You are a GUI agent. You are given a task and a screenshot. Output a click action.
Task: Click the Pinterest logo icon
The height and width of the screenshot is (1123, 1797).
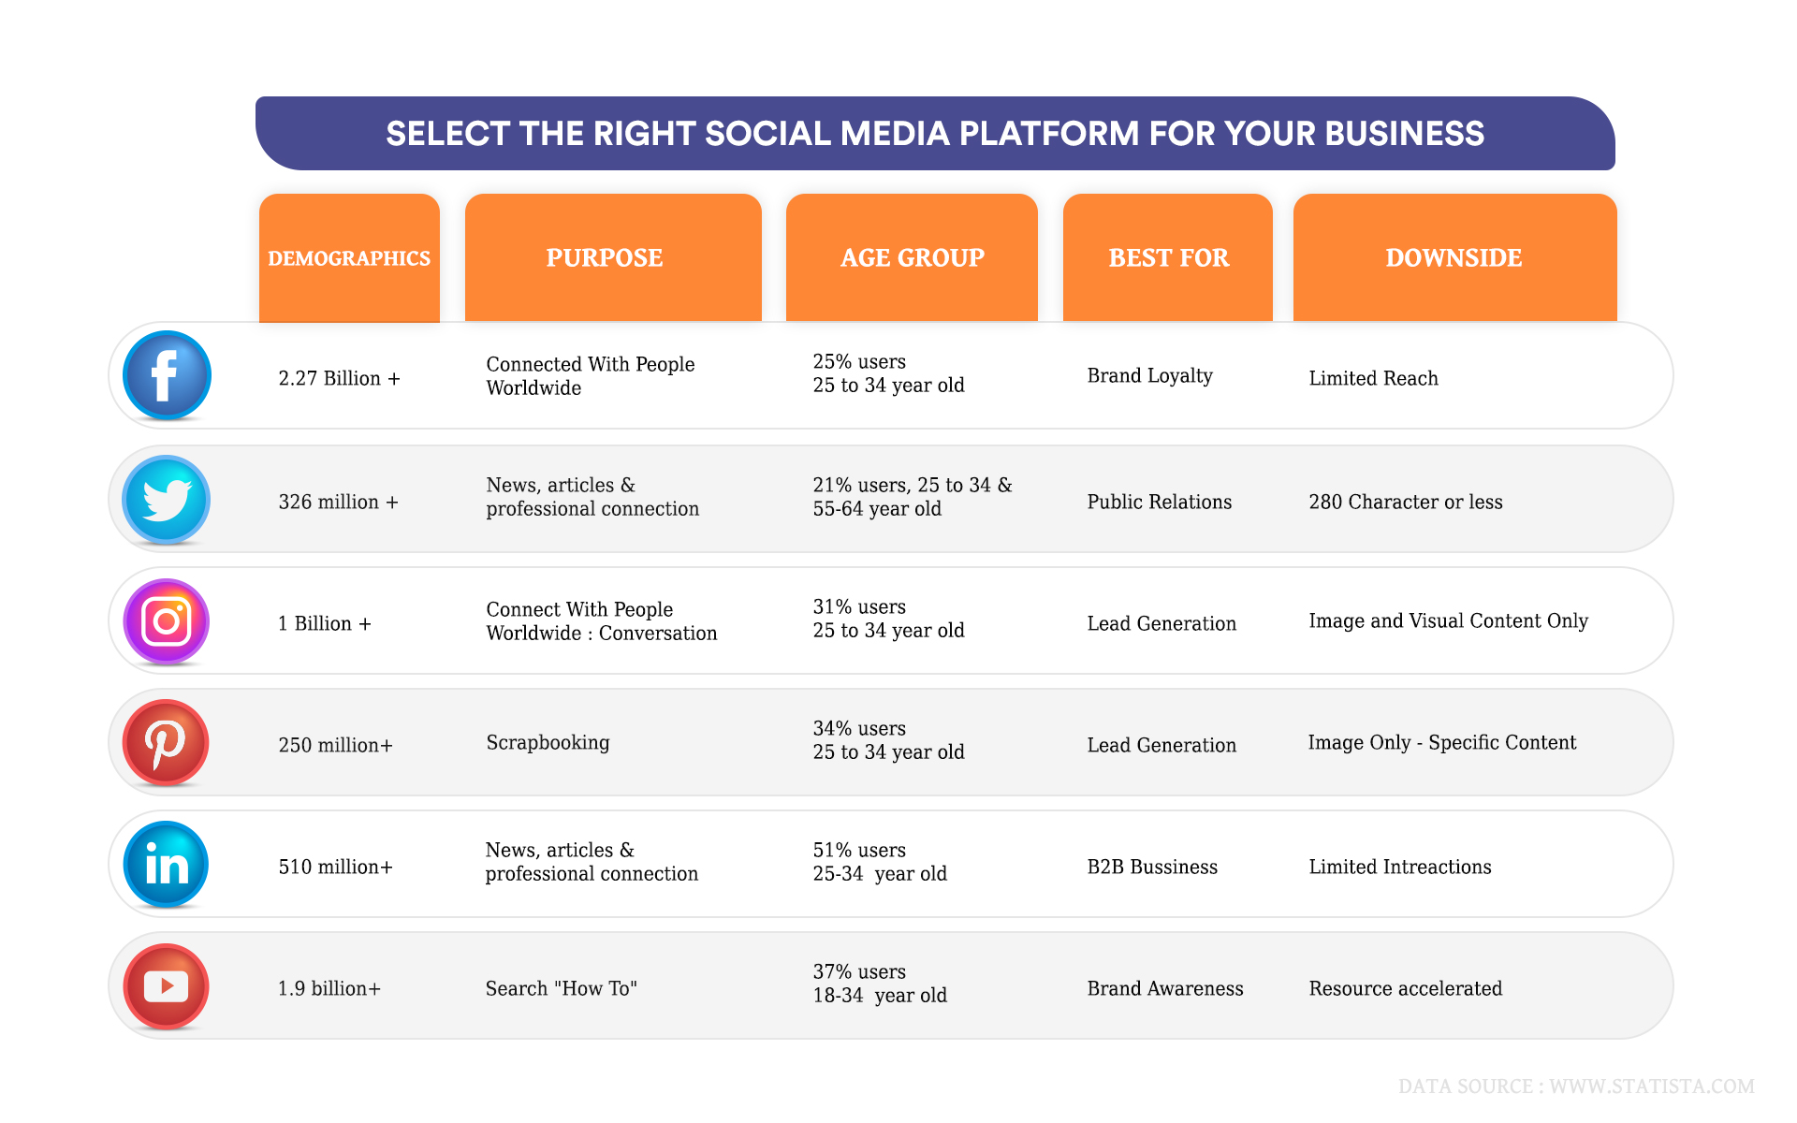(x=167, y=743)
